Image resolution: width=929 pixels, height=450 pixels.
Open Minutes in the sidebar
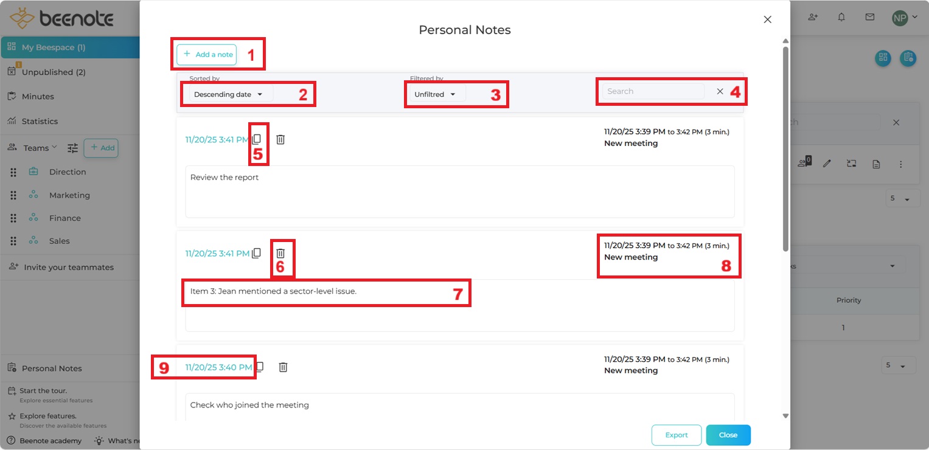click(38, 97)
